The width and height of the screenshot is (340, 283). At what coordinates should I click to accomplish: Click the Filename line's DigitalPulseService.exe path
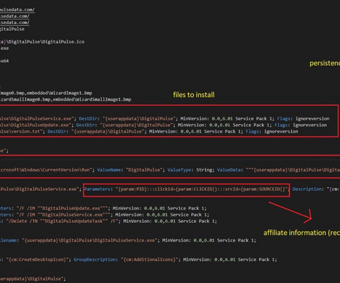[x=90, y=240]
